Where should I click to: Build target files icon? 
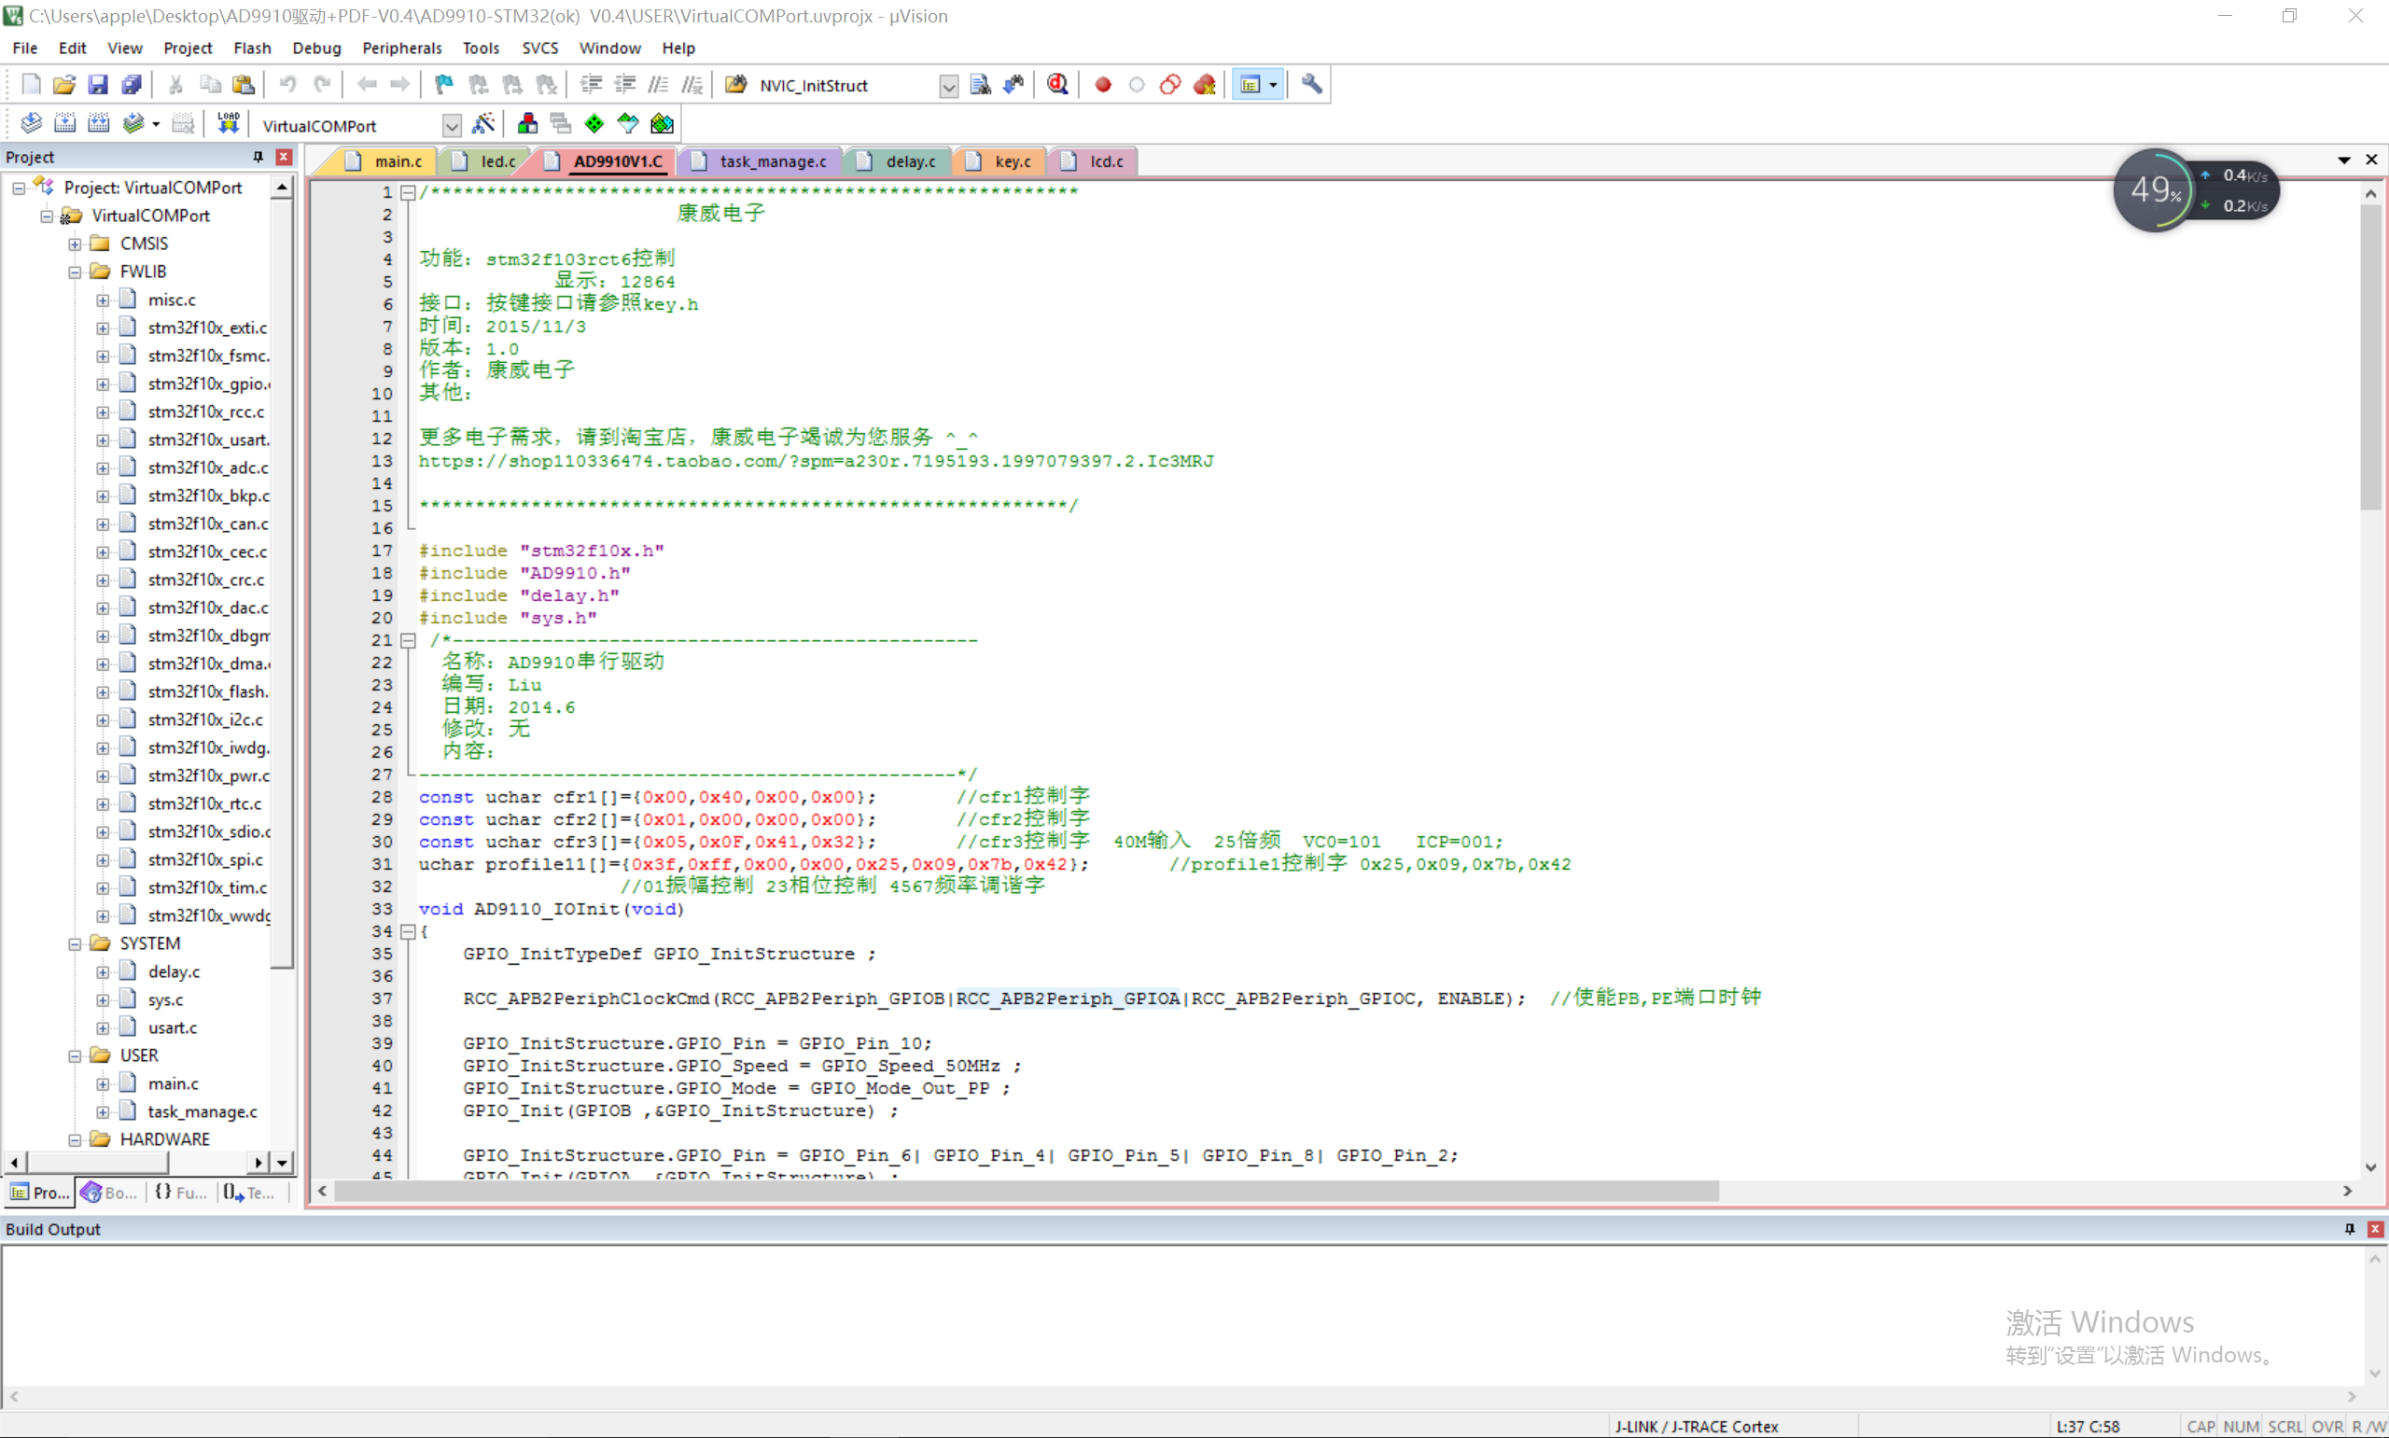[x=65, y=124]
